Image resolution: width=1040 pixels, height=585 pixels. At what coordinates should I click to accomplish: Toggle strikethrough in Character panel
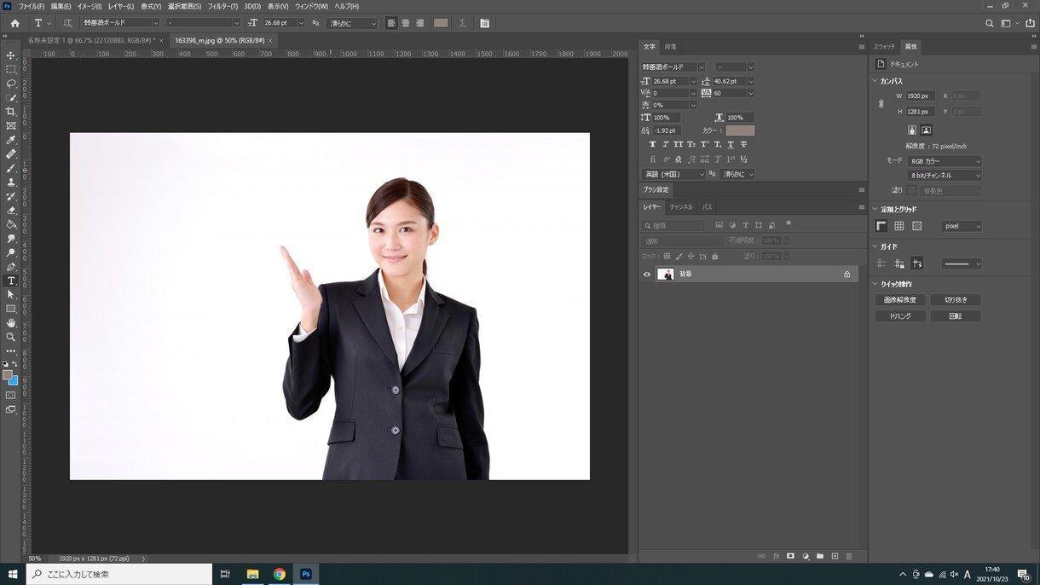click(743, 145)
